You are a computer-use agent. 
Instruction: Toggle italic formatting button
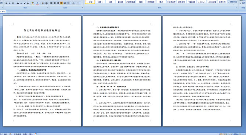(10, 3)
